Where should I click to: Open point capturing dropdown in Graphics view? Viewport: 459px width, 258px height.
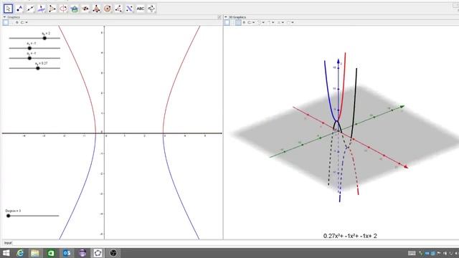(x=24, y=22)
